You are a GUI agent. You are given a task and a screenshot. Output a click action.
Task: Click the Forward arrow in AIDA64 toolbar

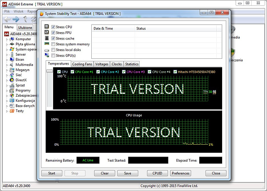16,19
